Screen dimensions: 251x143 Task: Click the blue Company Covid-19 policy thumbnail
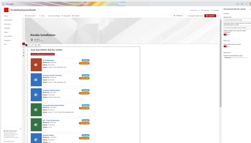[36, 80]
